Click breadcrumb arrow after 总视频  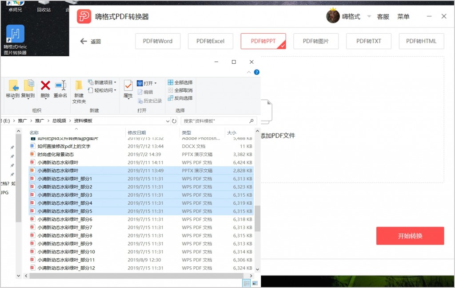point(70,121)
